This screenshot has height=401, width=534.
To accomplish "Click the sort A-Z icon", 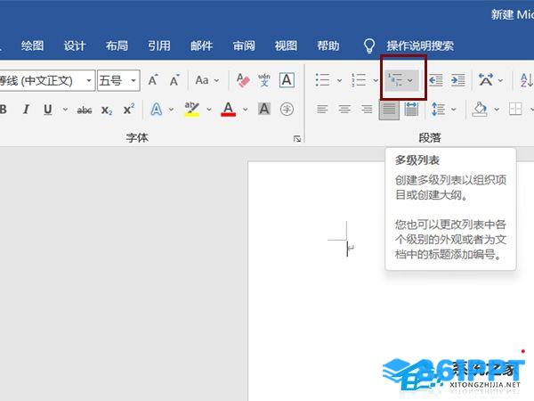I will coord(527,80).
